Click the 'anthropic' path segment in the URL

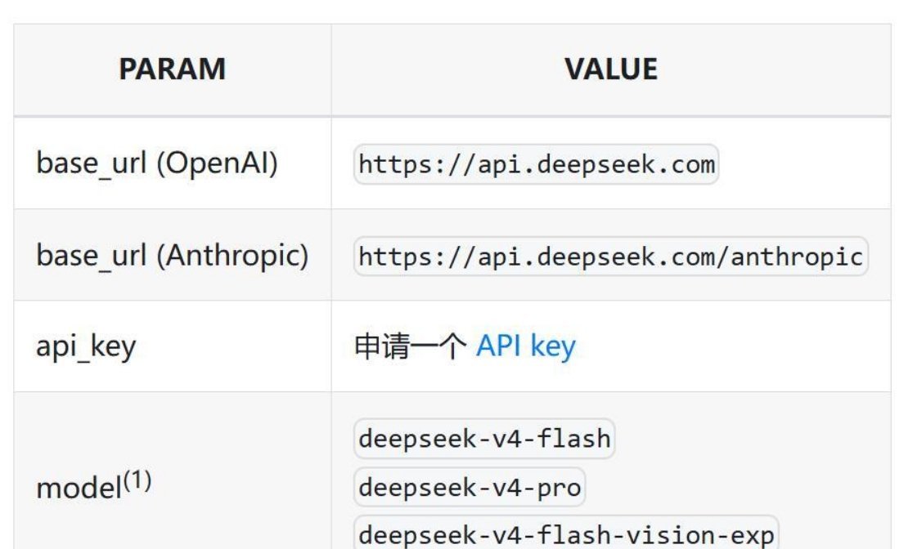click(797, 257)
